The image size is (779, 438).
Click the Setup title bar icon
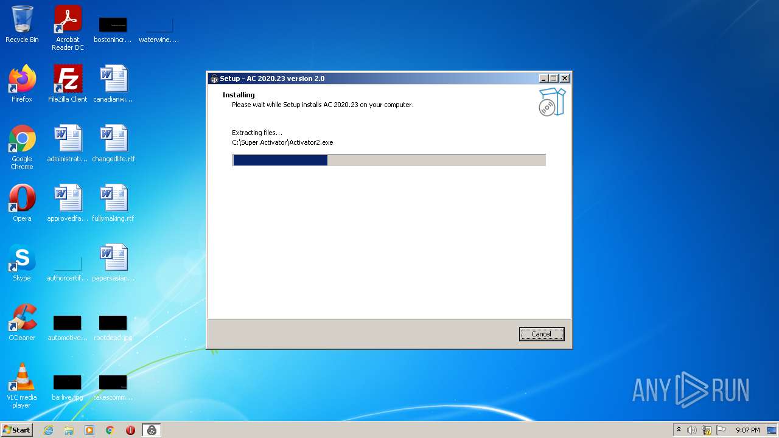[x=214, y=78]
